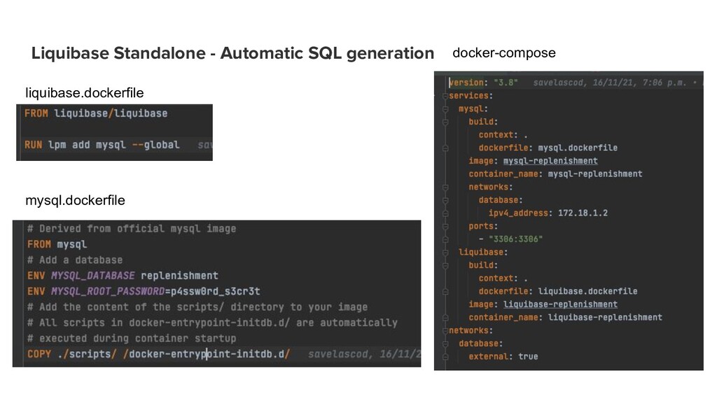717x403 pixels.
Task: Click the docker-compose heading
Action: pos(504,52)
